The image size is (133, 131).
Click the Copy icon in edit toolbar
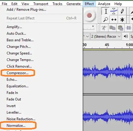pyautogui.click(x=112, y=28)
